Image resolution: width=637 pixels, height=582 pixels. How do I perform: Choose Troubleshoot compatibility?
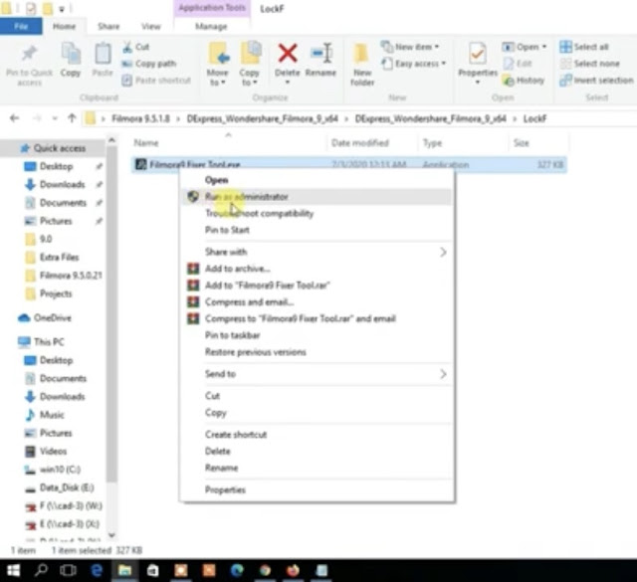(318, 213)
